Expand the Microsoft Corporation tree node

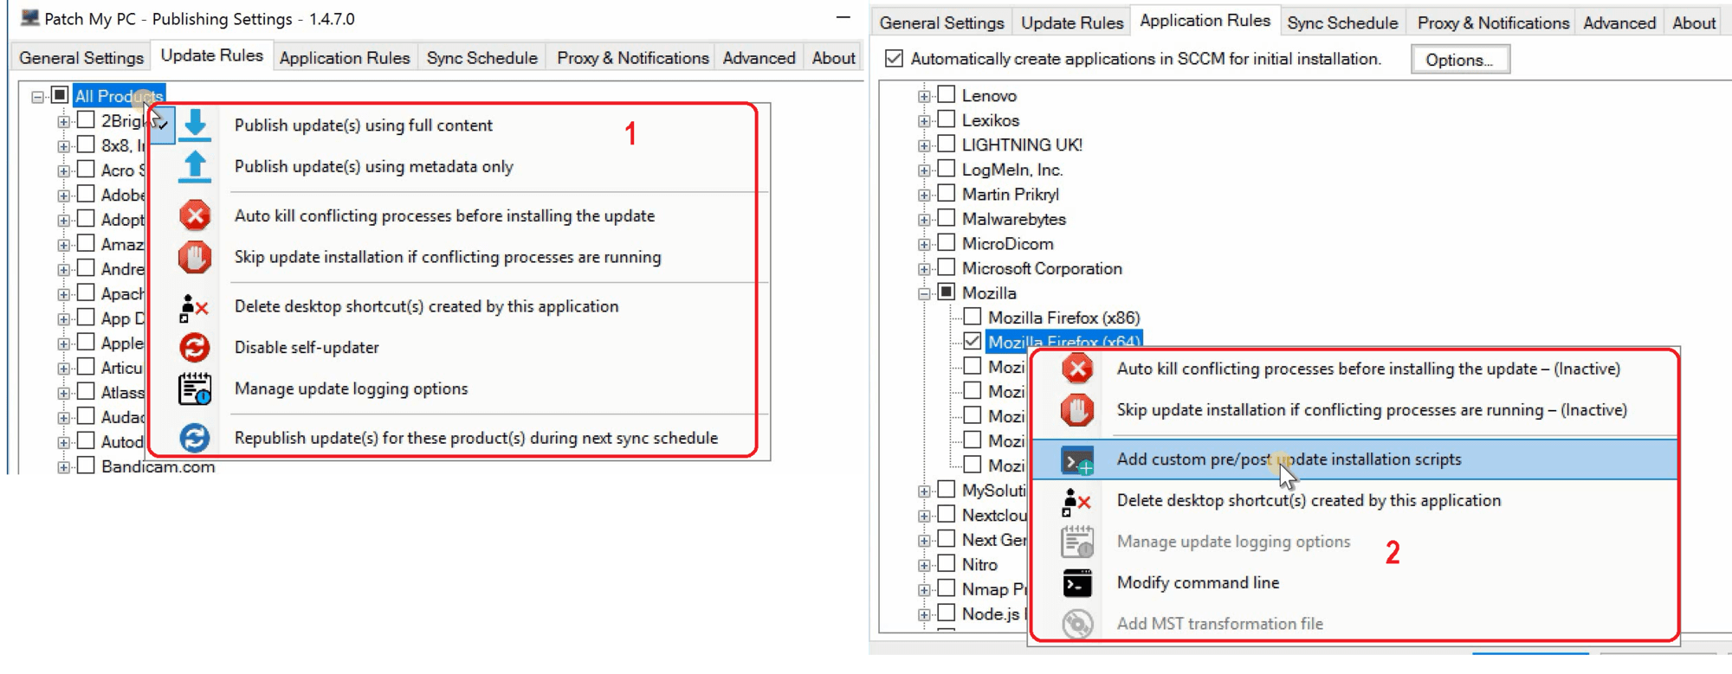[x=924, y=269]
